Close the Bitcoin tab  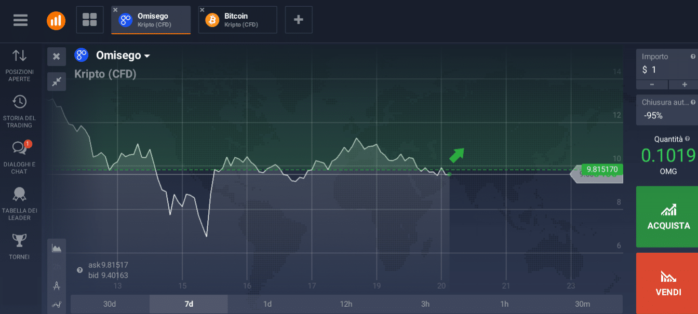(203, 10)
